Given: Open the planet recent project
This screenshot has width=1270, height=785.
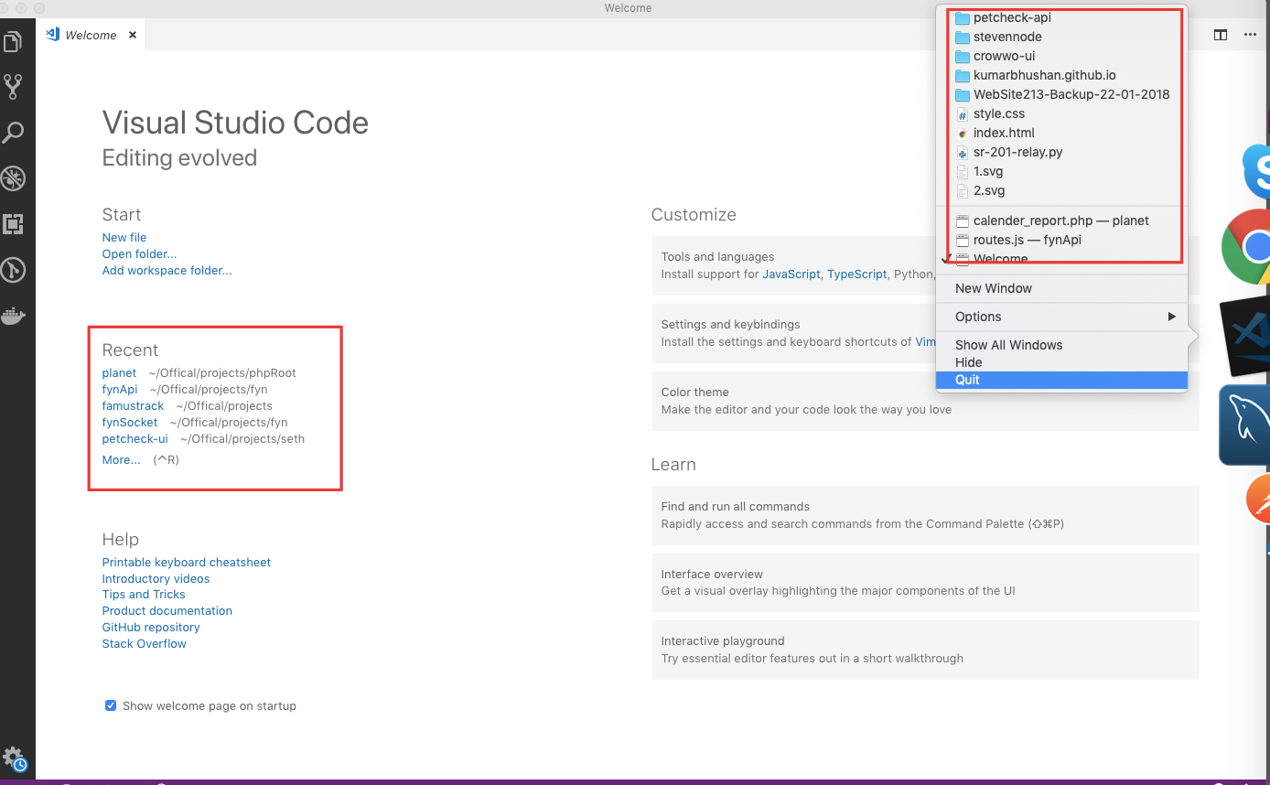Looking at the screenshot, I should tap(119, 372).
